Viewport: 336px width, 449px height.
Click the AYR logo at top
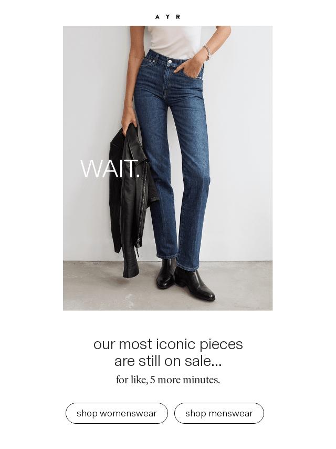[167, 17]
